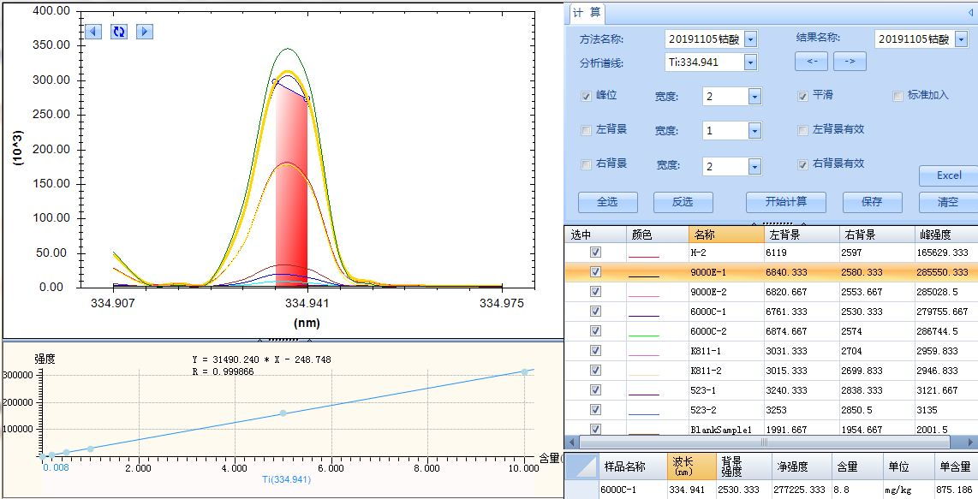Collapse the panel using top-right arrow icon

[x=970, y=13]
